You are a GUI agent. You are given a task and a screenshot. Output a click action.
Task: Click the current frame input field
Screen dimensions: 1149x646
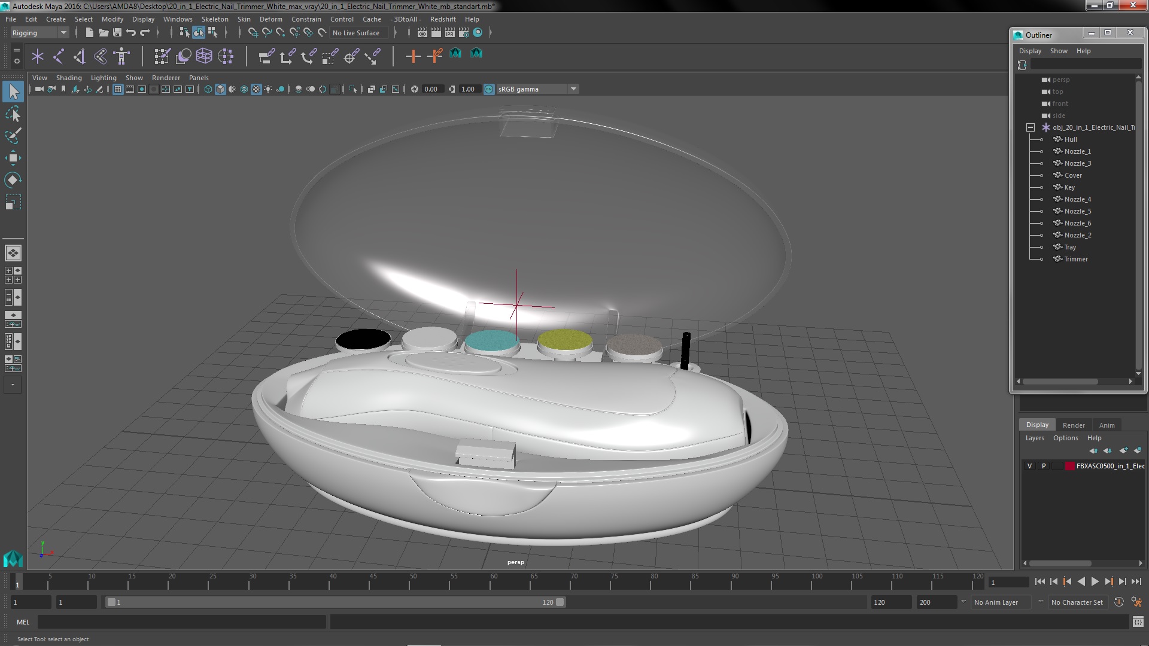coord(1008,582)
